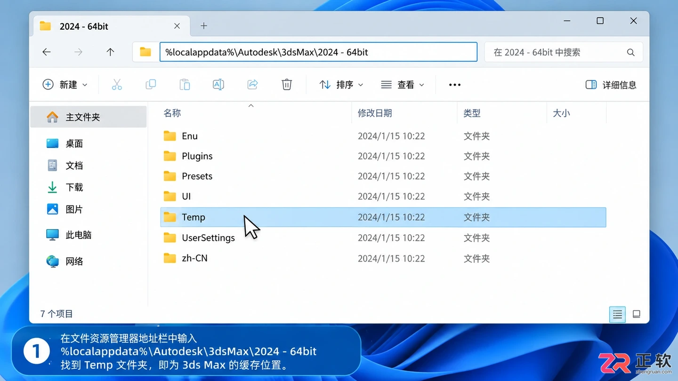Select the UserSettings folder
The width and height of the screenshot is (678, 381).
click(383, 238)
